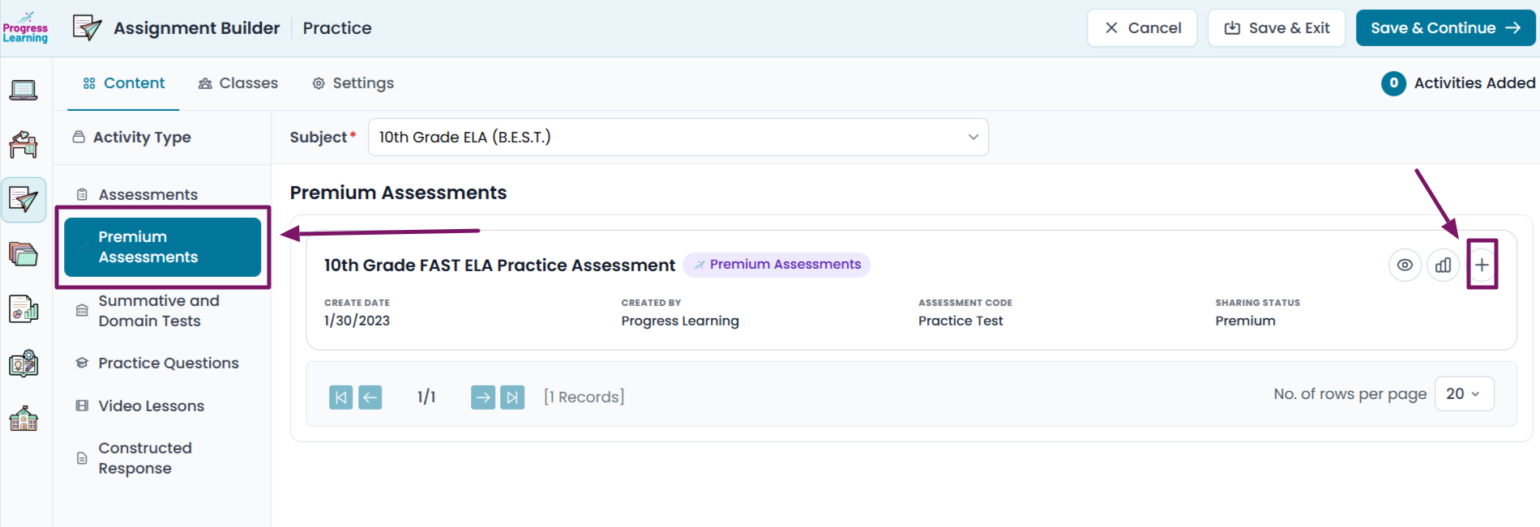The width and height of the screenshot is (1540, 527).
Task: Click the Cancel button
Action: coord(1143,28)
